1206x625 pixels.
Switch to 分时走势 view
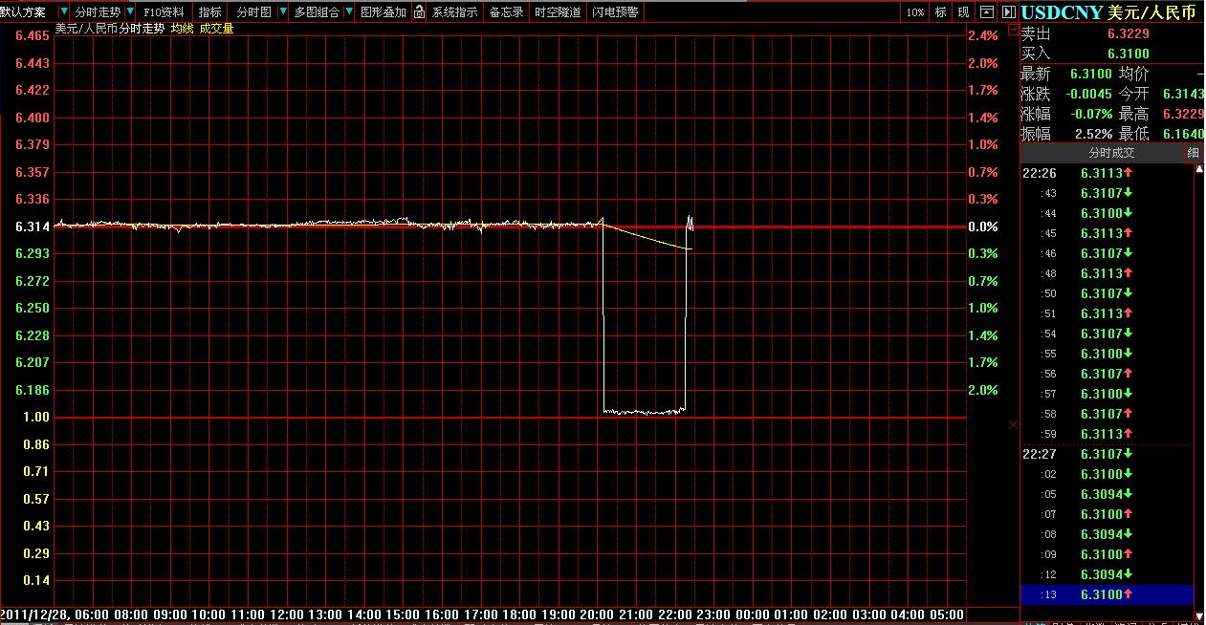point(98,12)
